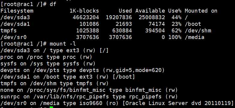Click the 'Available' column header
This screenshot has width=235, height=108.
point(150,11)
